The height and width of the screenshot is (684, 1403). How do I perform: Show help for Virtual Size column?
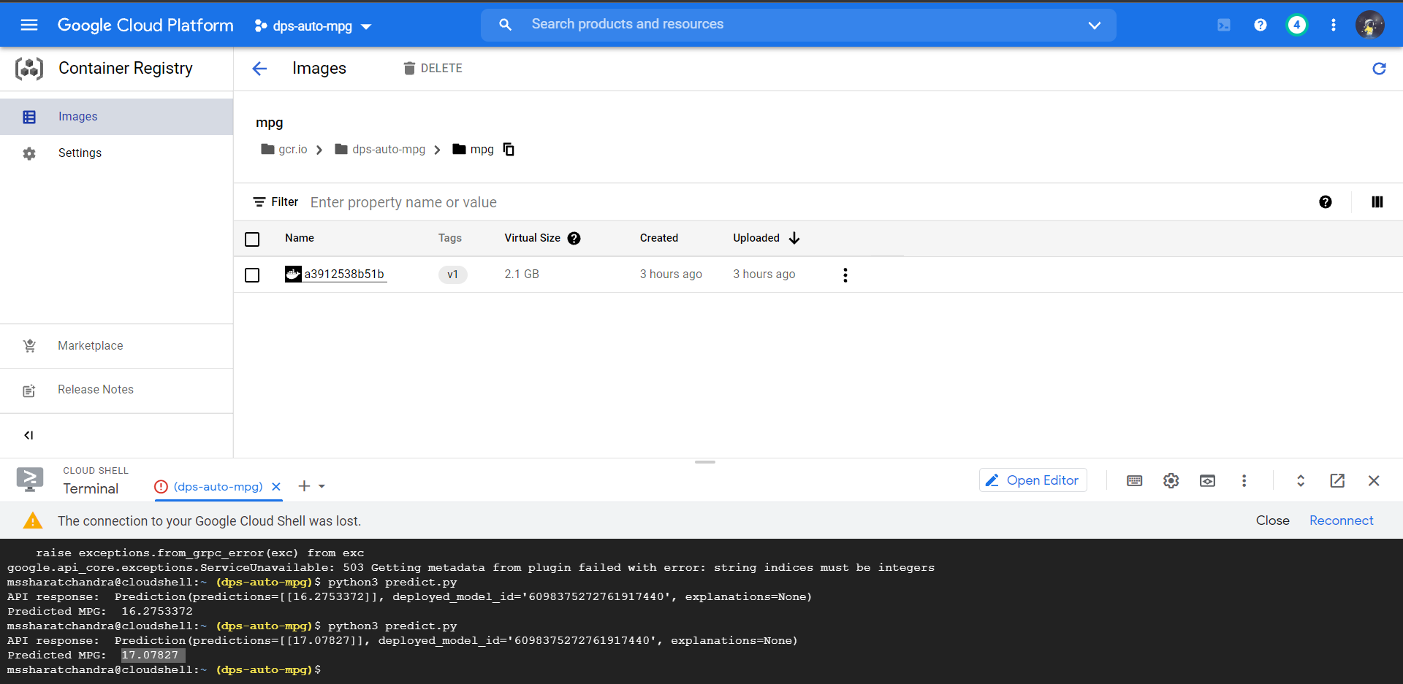coord(574,238)
